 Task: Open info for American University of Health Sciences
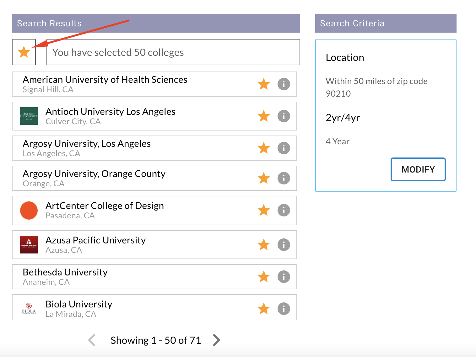(x=284, y=84)
